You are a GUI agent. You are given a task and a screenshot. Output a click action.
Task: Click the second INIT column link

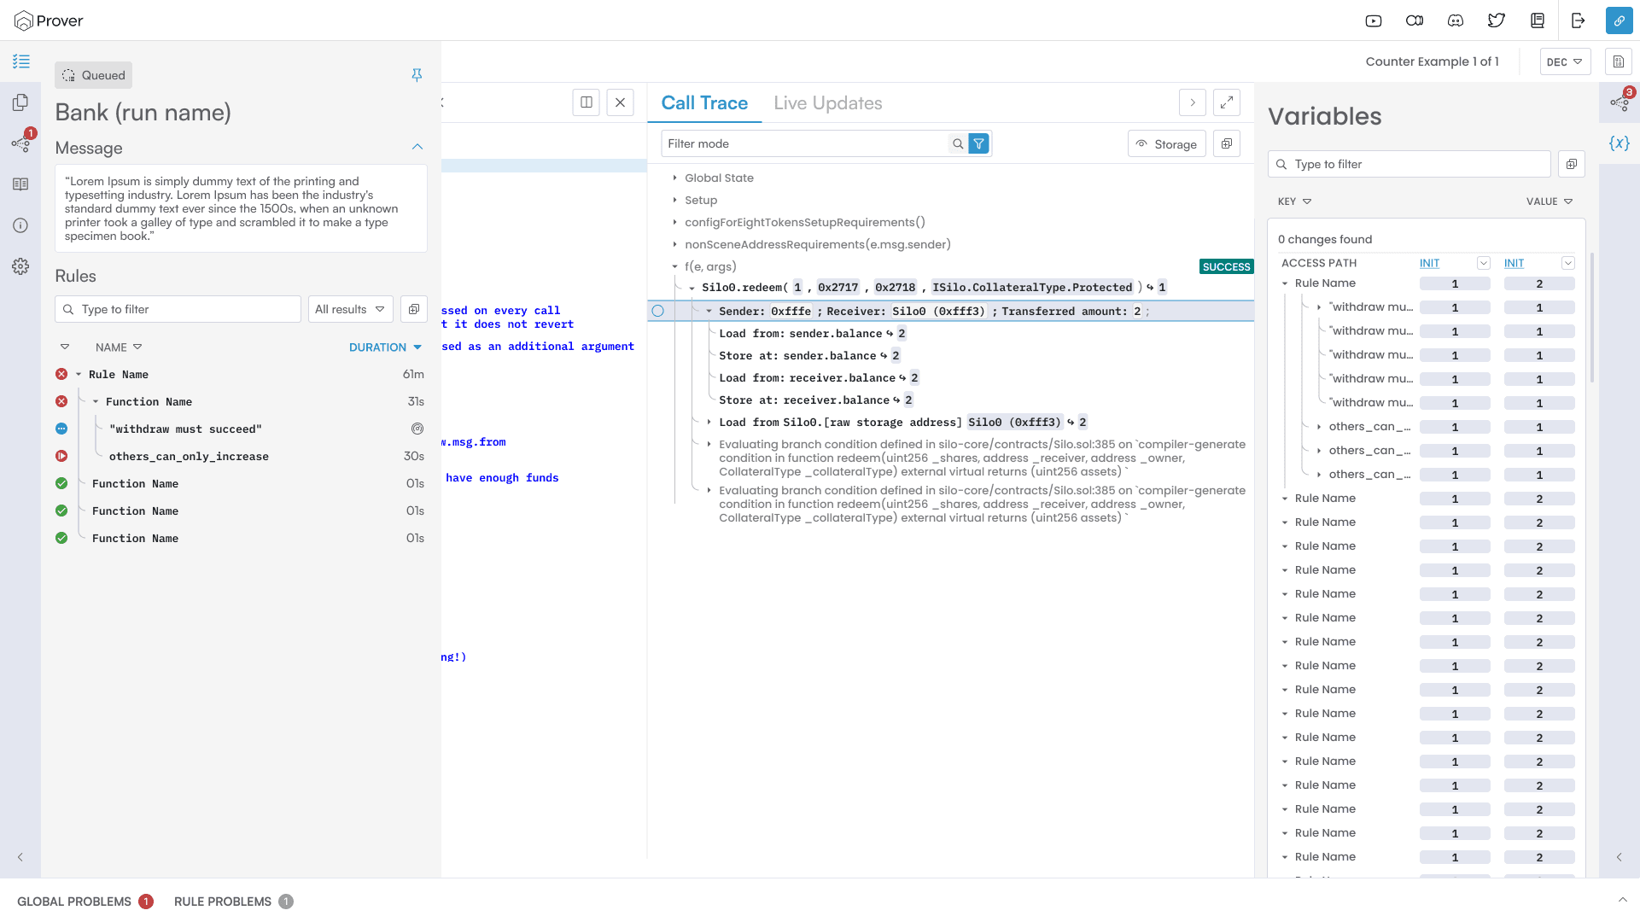[1514, 263]
